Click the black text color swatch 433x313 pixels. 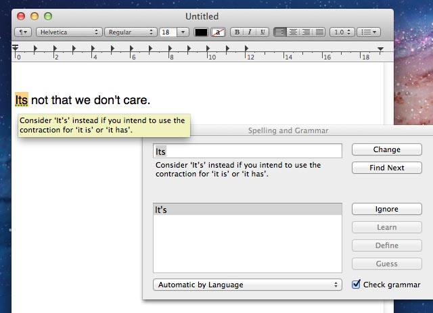point(201,32)
